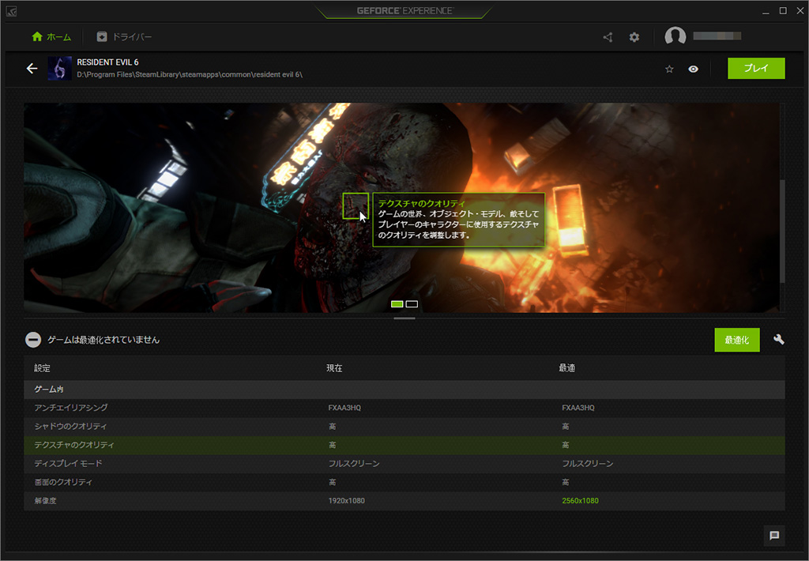The width and height of the screenshot is (809, 561).
Task: Open the feedback chat icon
Action: (x=774, y=535)
